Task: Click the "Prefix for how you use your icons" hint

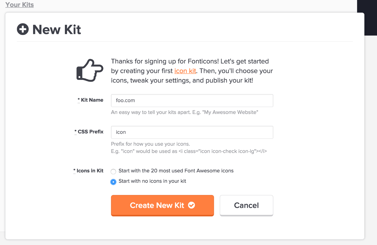Action: (x=150, y=144)
